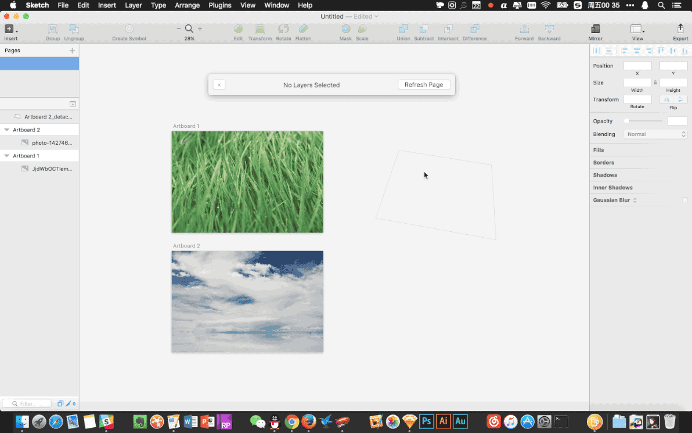Apply the Union boolean operation
The image size is (692, 433).
(403, 29)
